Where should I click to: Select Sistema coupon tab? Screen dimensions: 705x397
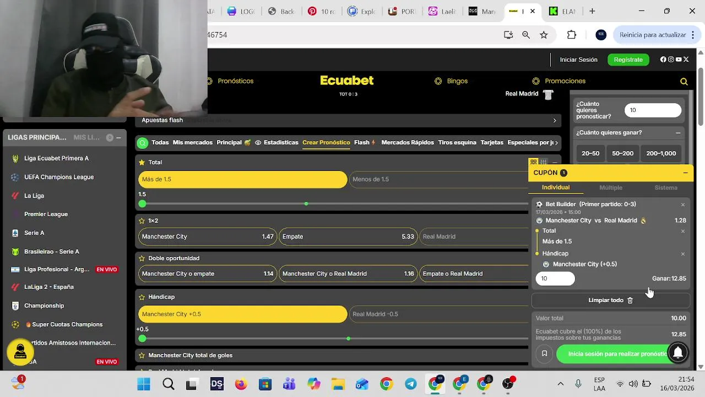666,188
